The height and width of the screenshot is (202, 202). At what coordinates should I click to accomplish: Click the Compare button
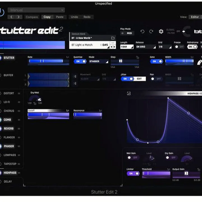click(32, 17)
